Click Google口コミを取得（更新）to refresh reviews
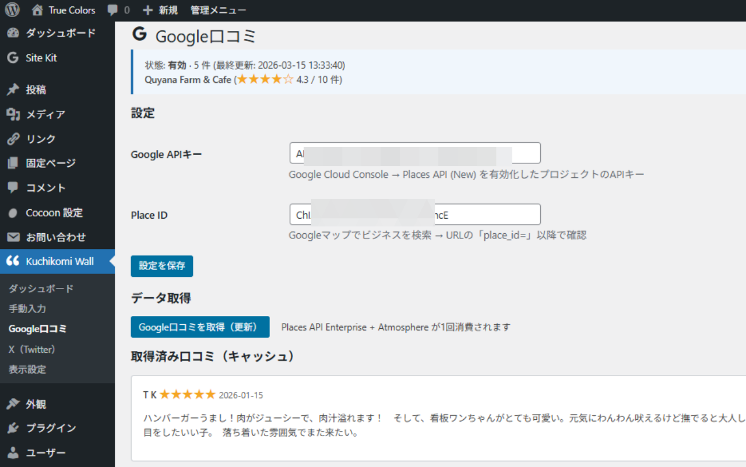Image resolution: width=746 pixels, height=467 pixels. click(x=200, y=327)
